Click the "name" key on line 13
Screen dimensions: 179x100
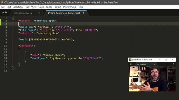click(x=35, y=55)
